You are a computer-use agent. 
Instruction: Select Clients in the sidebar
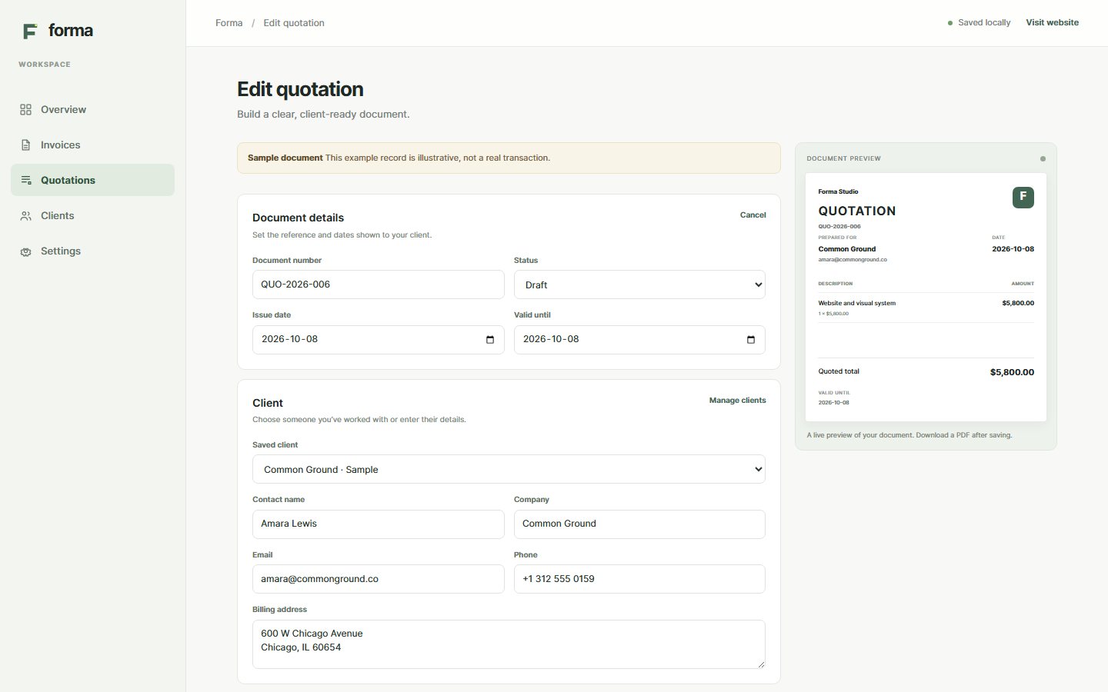pos(92,216)
